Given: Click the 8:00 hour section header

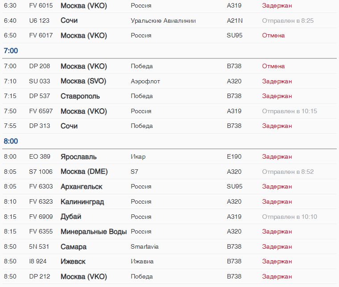Looking at the screenshot, I should [11, 141].
